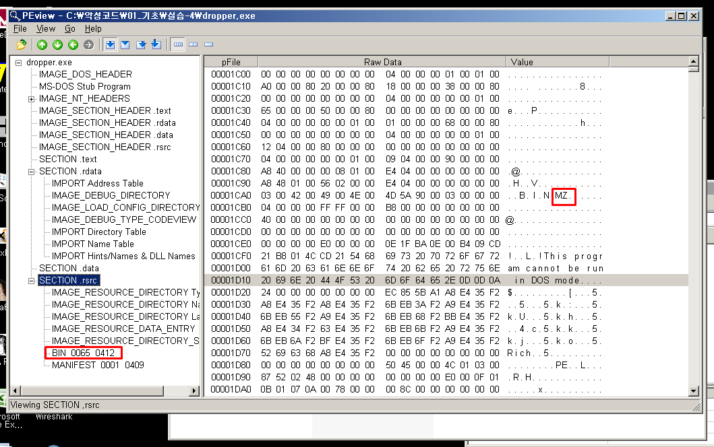Image resolution: width=714 pixels, height=447 pixels.
Task: Select IMAGE_SECTION_HEADER .data
Action: click(x=106, y=135)
